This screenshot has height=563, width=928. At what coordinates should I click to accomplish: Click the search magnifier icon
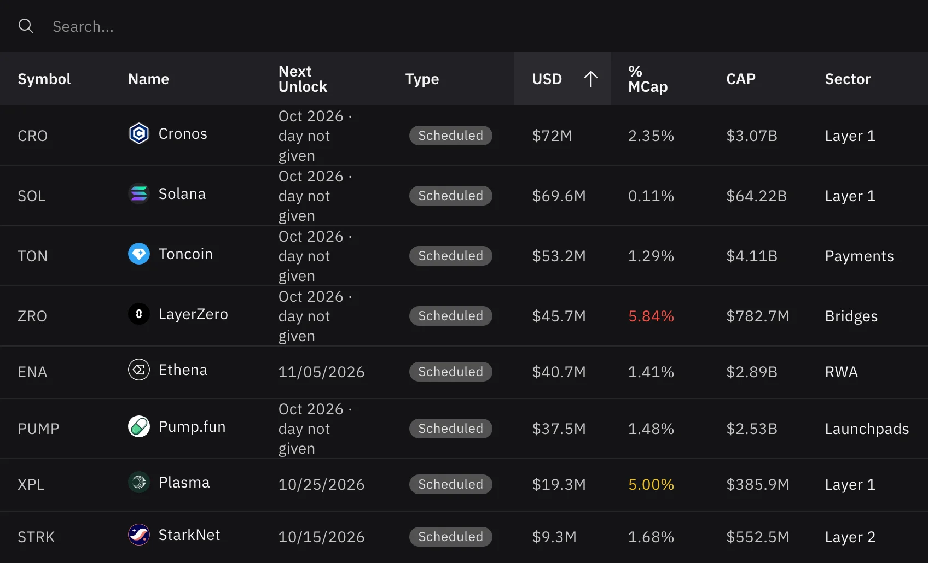pyautogui.click(x=26, y=26)
